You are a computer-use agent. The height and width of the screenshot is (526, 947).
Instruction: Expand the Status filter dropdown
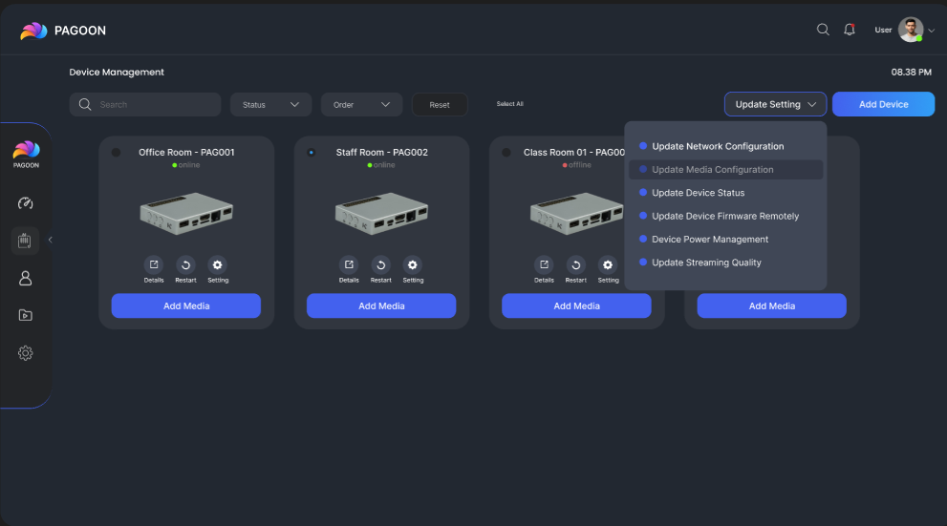(270, 105)
